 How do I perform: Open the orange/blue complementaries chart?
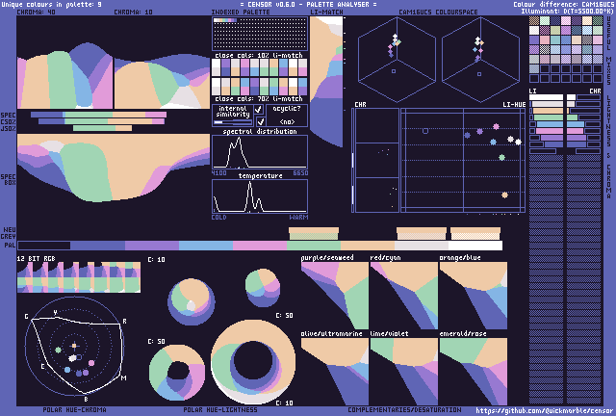(x=473, y=296)
